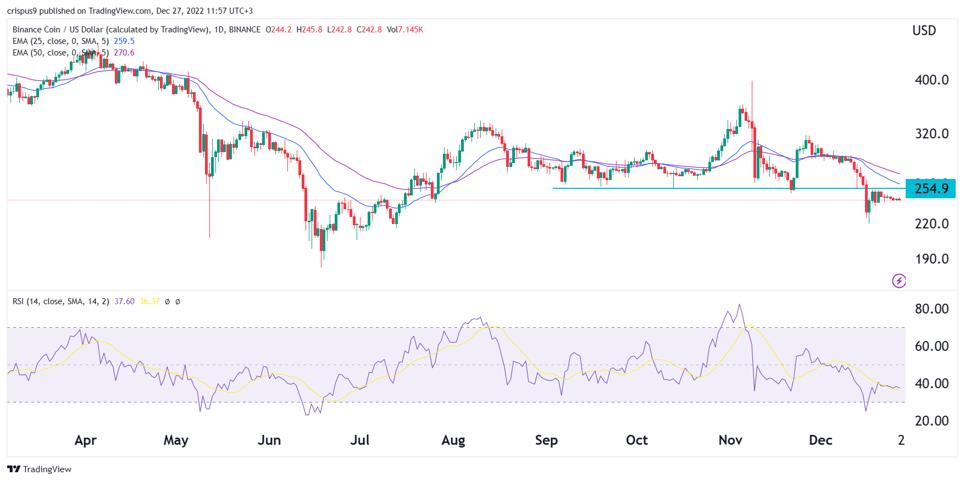Click the RSI 40.00 axis label
The width and height of the screenshot is (965, 481).
pos(931,383)
